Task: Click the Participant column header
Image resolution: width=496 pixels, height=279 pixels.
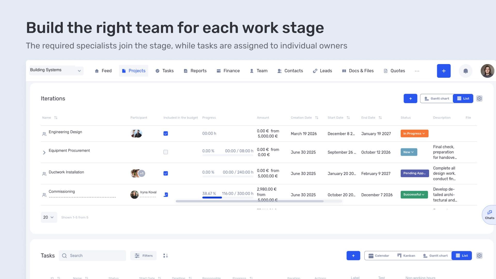Action: (139, 118)
